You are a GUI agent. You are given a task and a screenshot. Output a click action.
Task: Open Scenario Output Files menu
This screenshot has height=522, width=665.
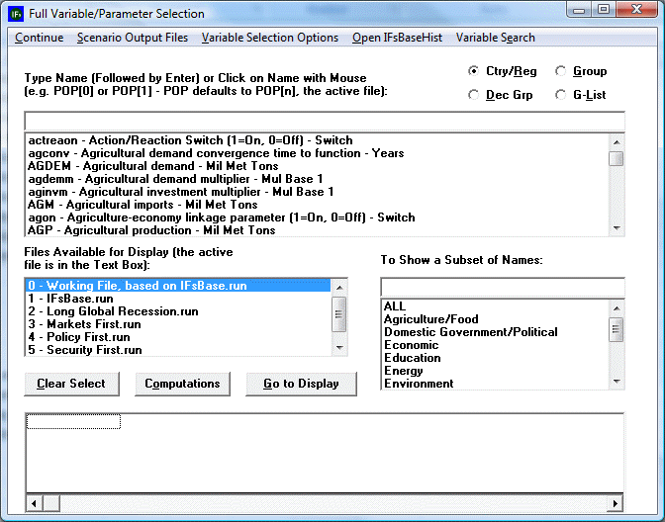132,38
